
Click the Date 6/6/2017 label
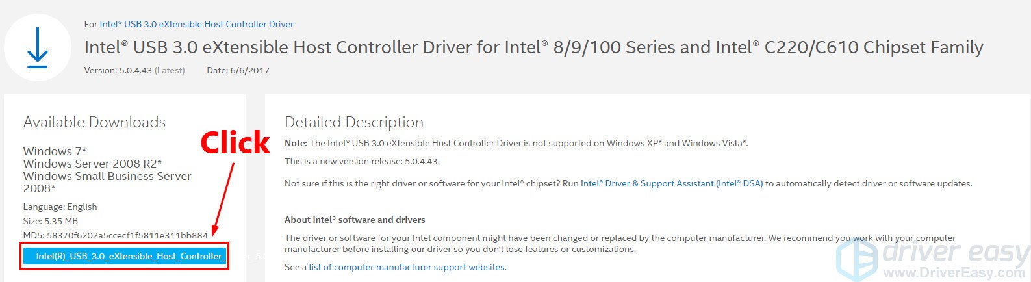(x=238, y=70)
